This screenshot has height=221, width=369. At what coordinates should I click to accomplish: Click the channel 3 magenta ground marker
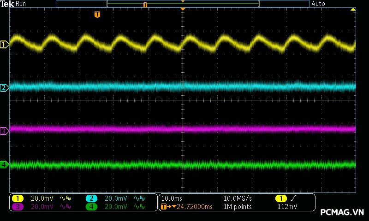coord(4,131)
